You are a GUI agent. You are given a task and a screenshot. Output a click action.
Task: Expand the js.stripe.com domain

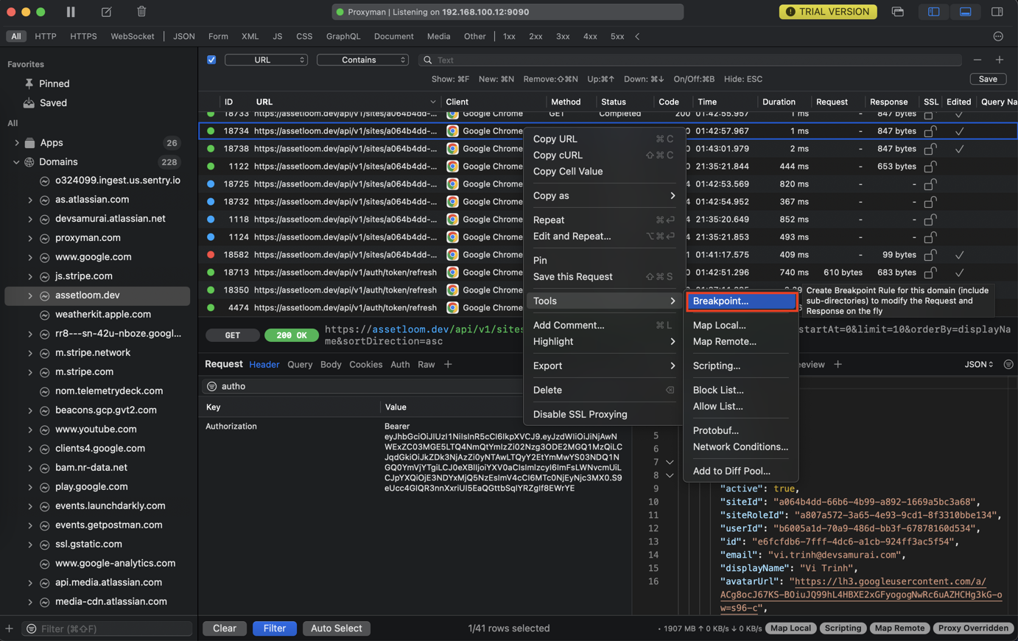coord(30,276)
